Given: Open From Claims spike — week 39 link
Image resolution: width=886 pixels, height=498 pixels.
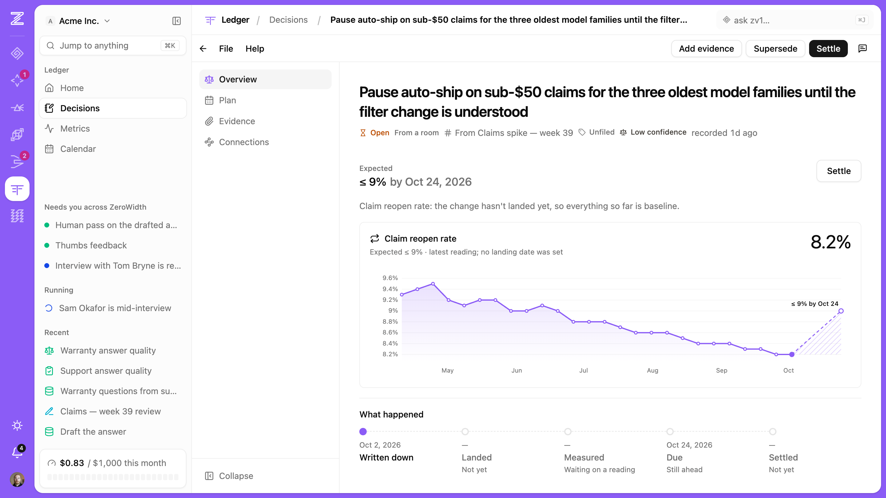Looking at the screenshot, I should tap(509, 133).
